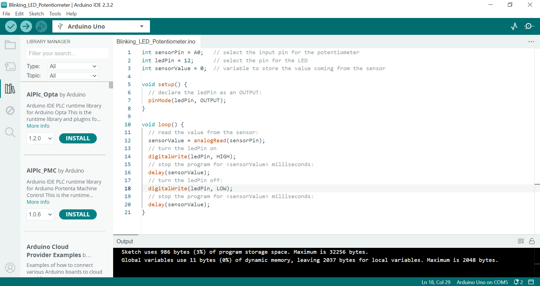Open More info for AIPlc_PMC
The image size is (540, 286).
click(38, 202)
